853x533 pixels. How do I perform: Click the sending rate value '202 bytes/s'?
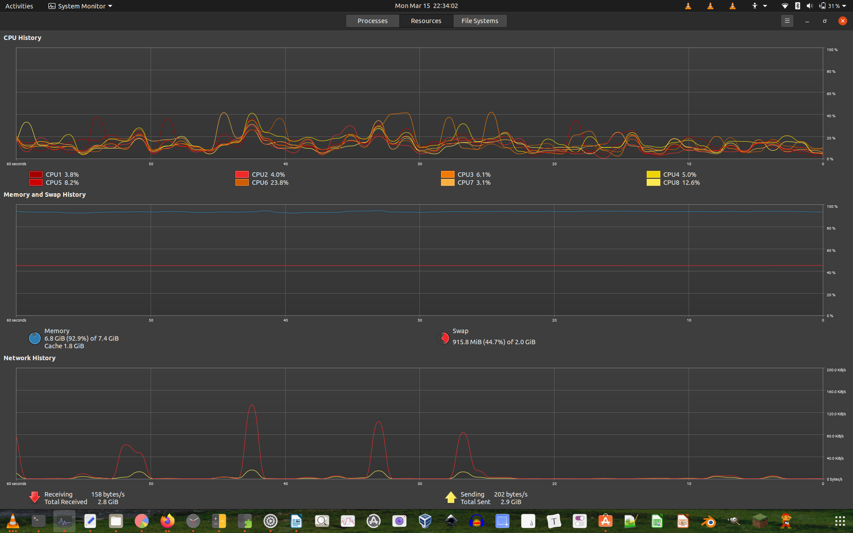510,494
